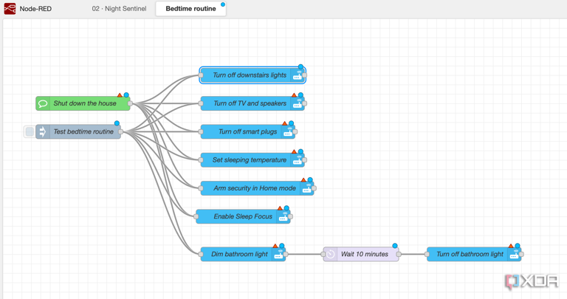Select the Turn off bathroom light node
Screen dimensions: 567x299
(x=474, y=254)
